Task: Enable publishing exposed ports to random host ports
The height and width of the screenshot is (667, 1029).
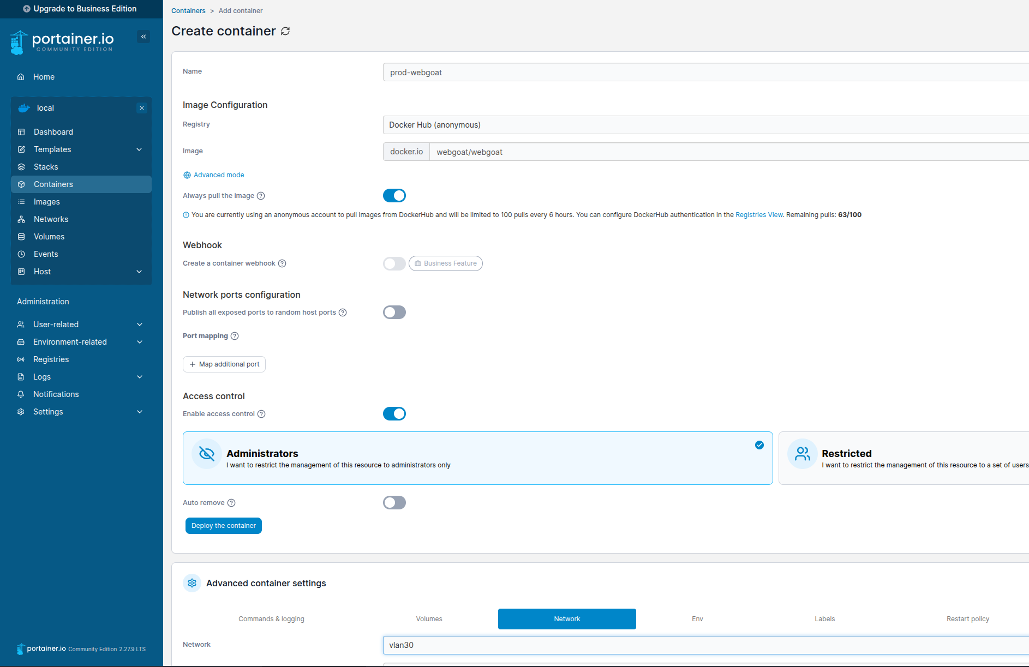Action: [x=394, y=312]
